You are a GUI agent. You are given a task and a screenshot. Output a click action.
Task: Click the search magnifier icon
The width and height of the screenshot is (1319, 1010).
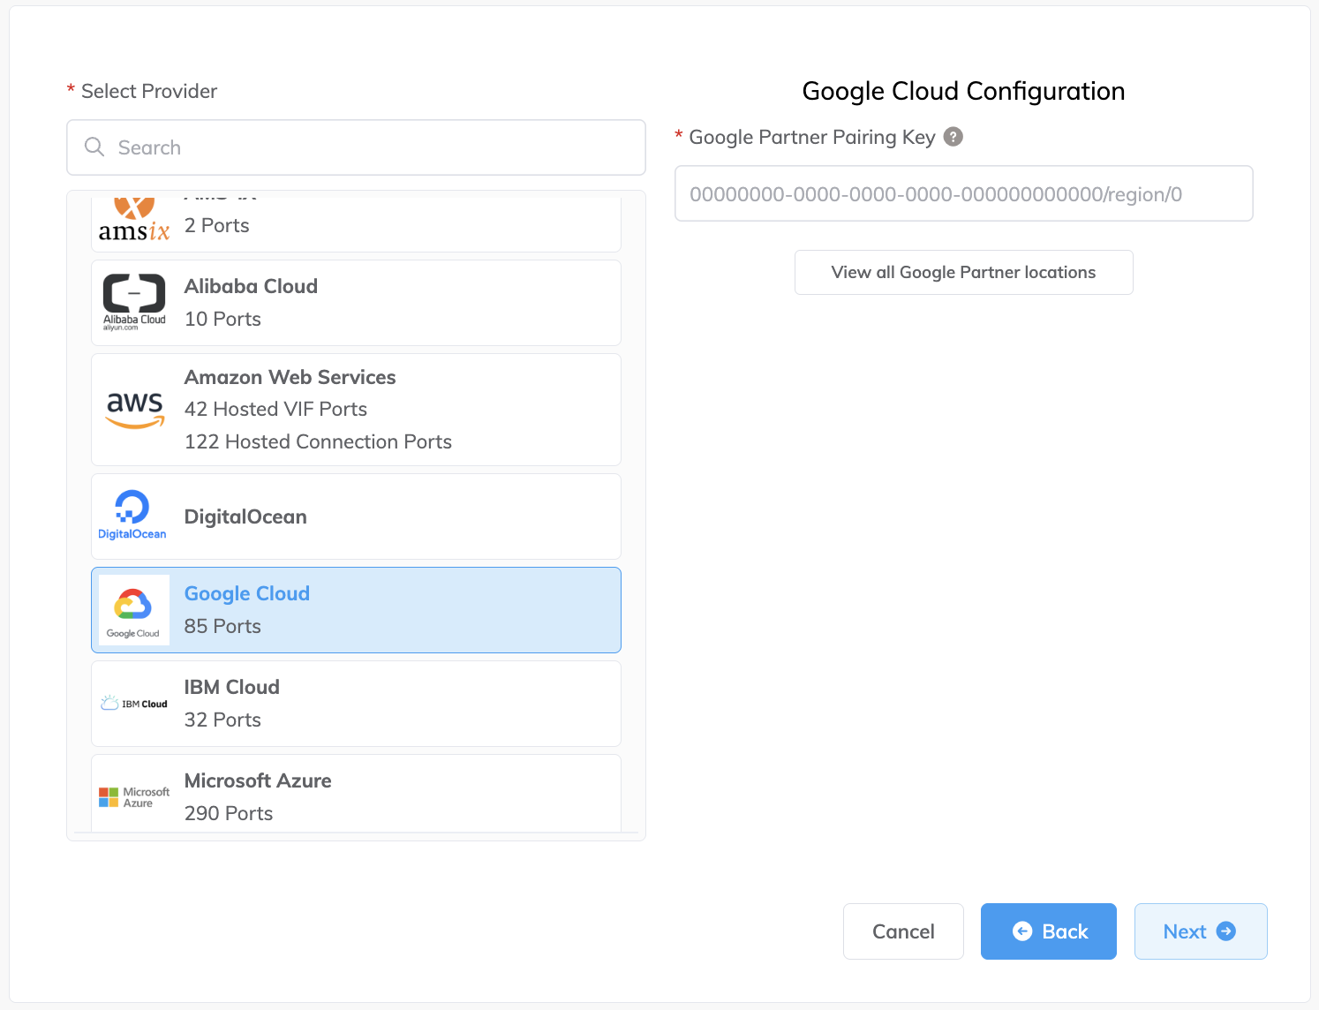[x=94, y=147]
